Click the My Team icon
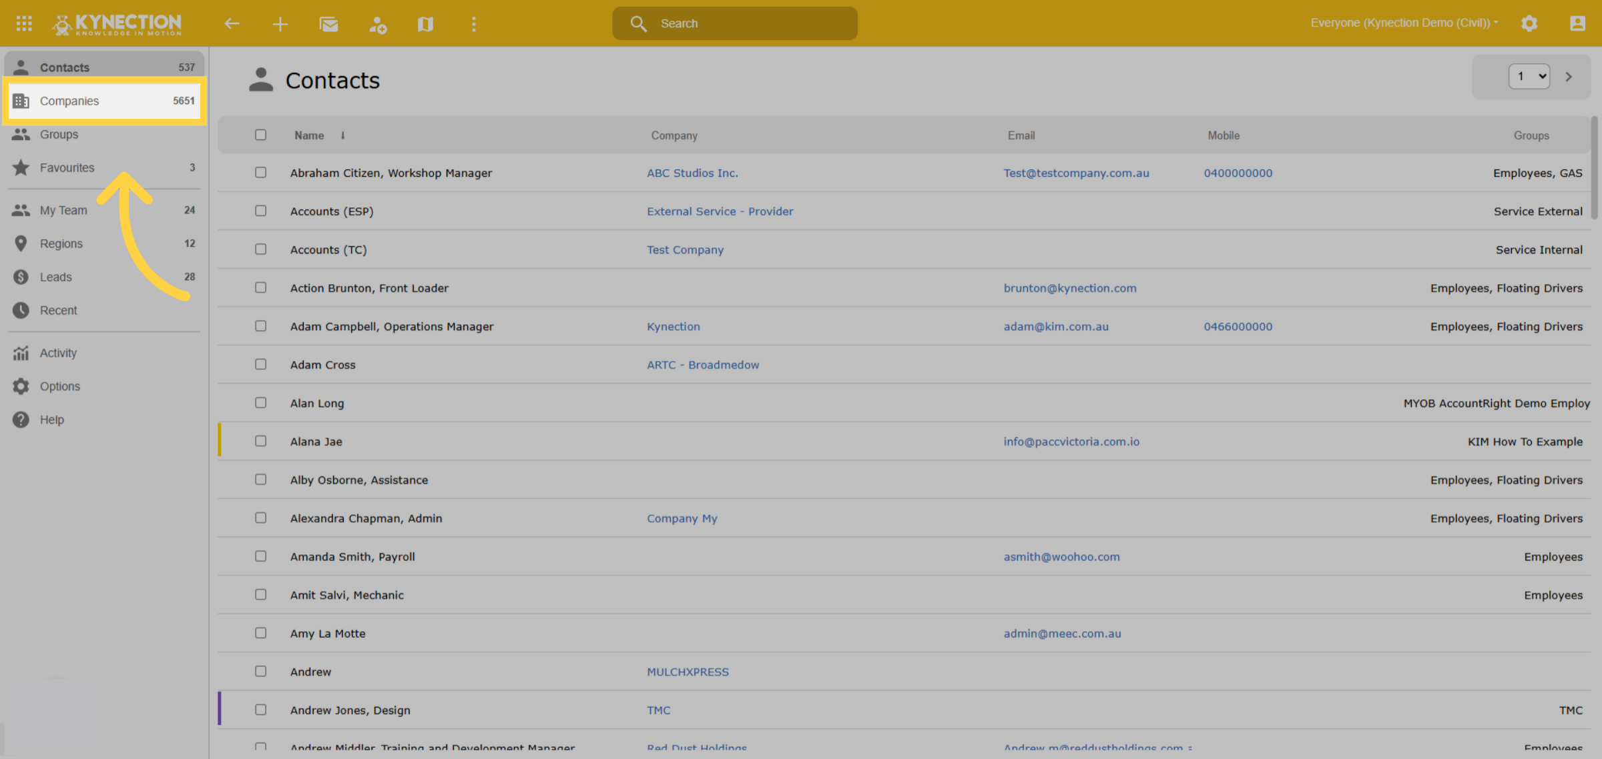 pos(21,210)
